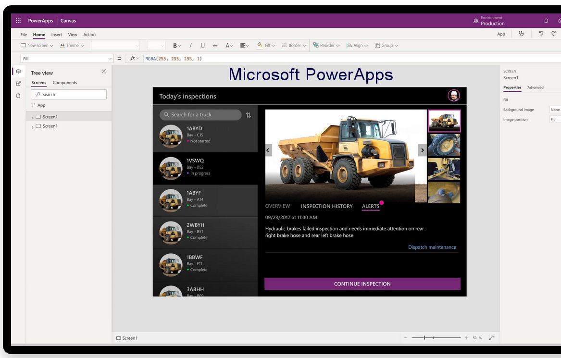
Task: Click the CONTINUE INSPECTION button
Action: click(362, 284)
